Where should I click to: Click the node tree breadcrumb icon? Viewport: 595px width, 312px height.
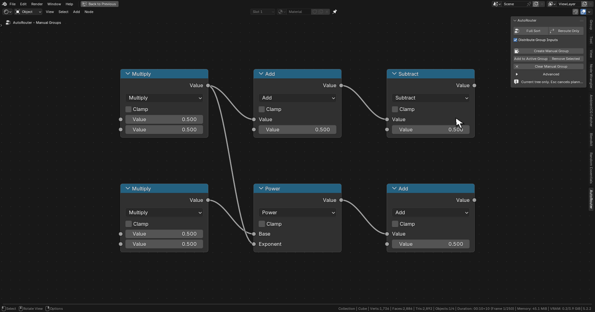point(8,22)
